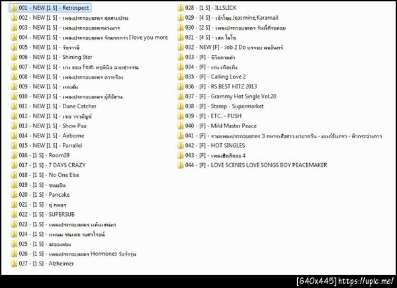Select '037 - [F] - Grammy Hot Single Vol.20' text

click(x=231, y=96)
